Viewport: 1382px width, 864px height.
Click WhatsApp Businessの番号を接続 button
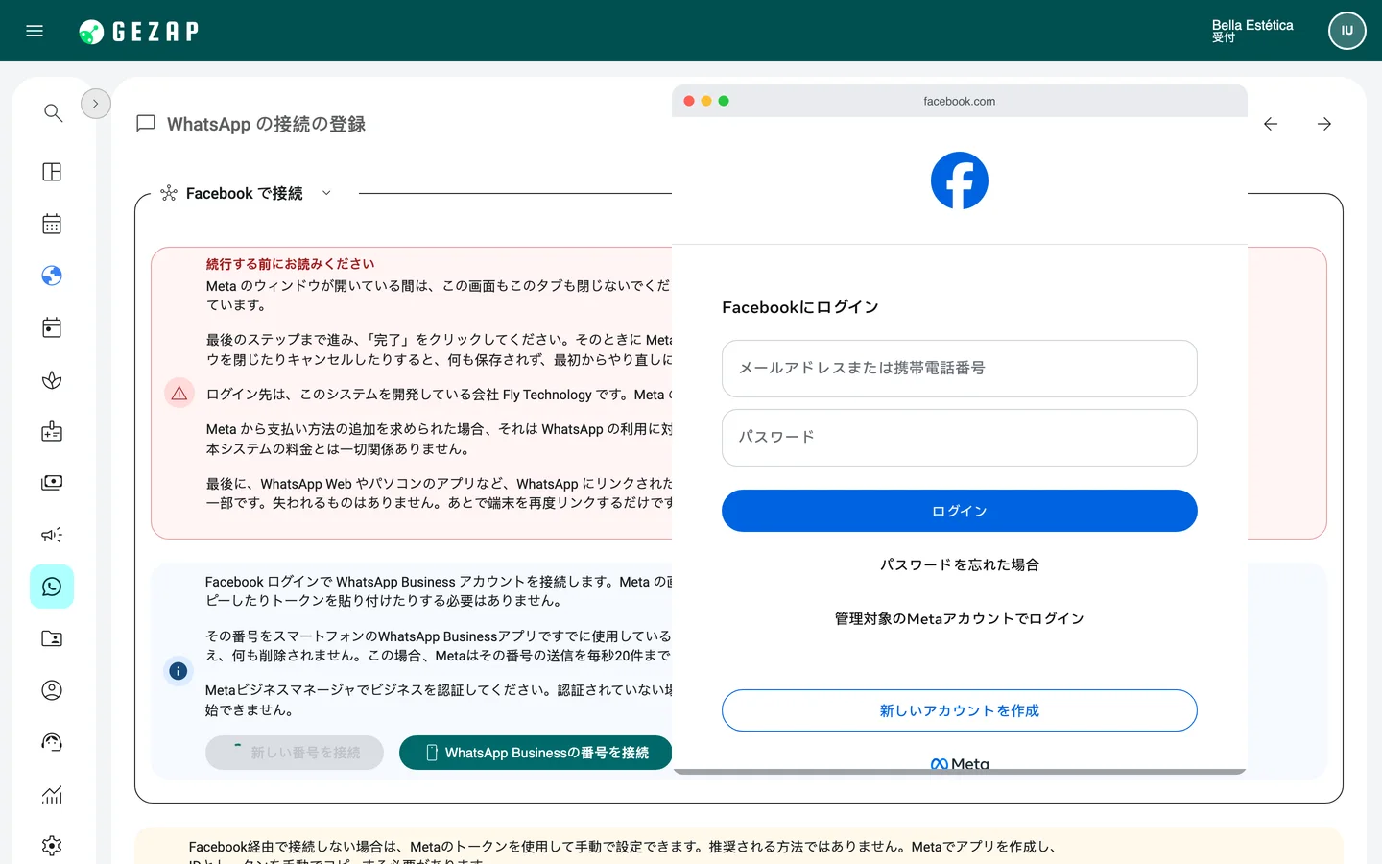coord(536,753)
